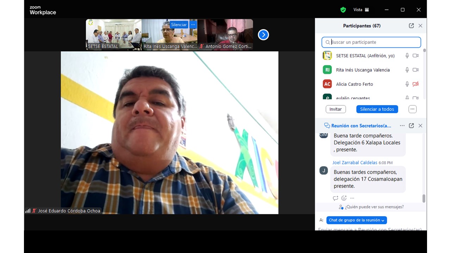The height and width of the screenshot is (253, 451).
Task: Open the Vista layout dropdown
Action: pos(361,10)
